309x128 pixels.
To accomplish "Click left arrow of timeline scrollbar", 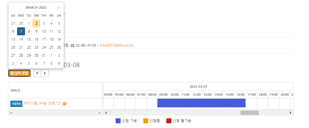I will click(106, 113).
